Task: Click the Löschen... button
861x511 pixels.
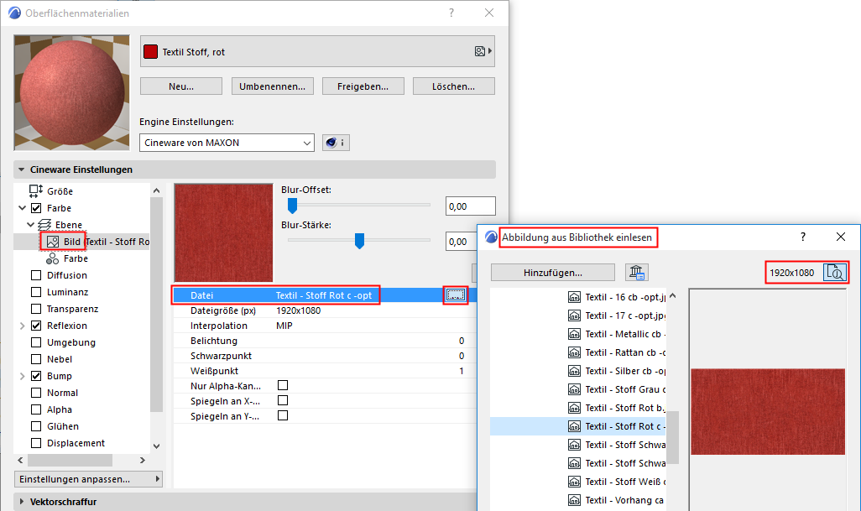Action: 453,86
